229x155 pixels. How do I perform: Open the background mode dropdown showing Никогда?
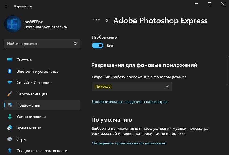[x=131, y=86]
